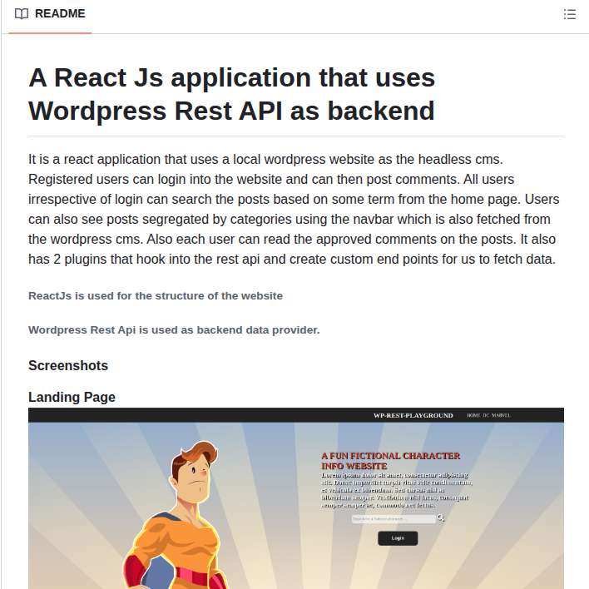The image size is (589, 589).
Task: Open the table of contents outline icon
Action: click(570, 14)
